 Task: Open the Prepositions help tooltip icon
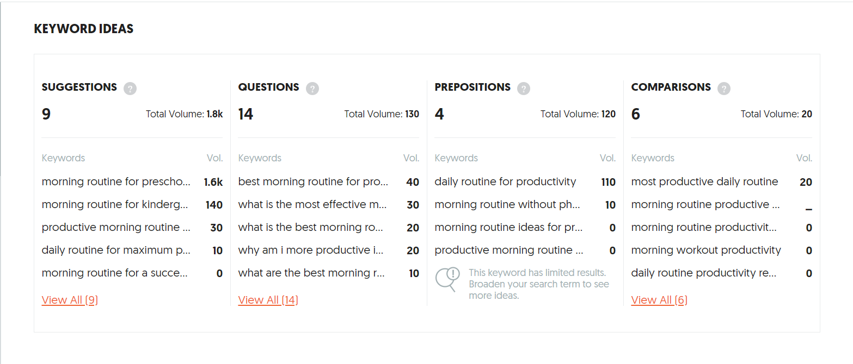pyautogui.click(x=523, y=88)
